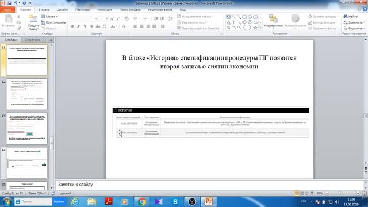Switch to the Структура (Outline) pane tab
Screen dimensions: 368x207
pyautogui.click(x=32, y=40)
